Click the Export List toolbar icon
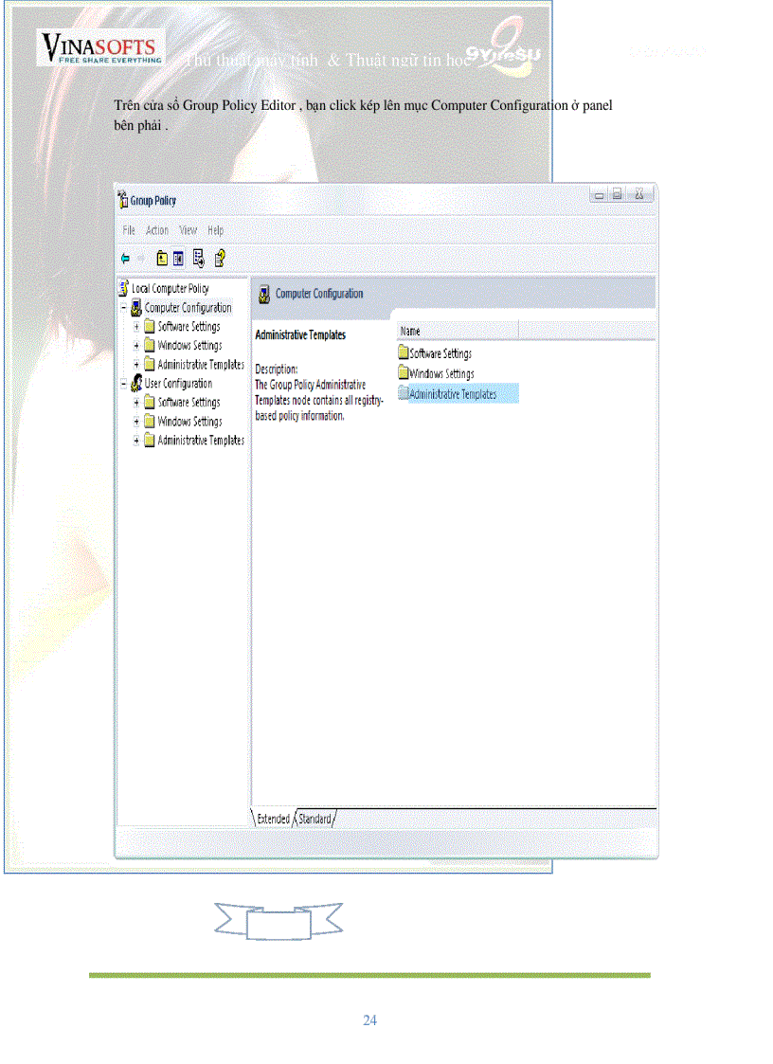773x1064 pixels. click(199, 258)
